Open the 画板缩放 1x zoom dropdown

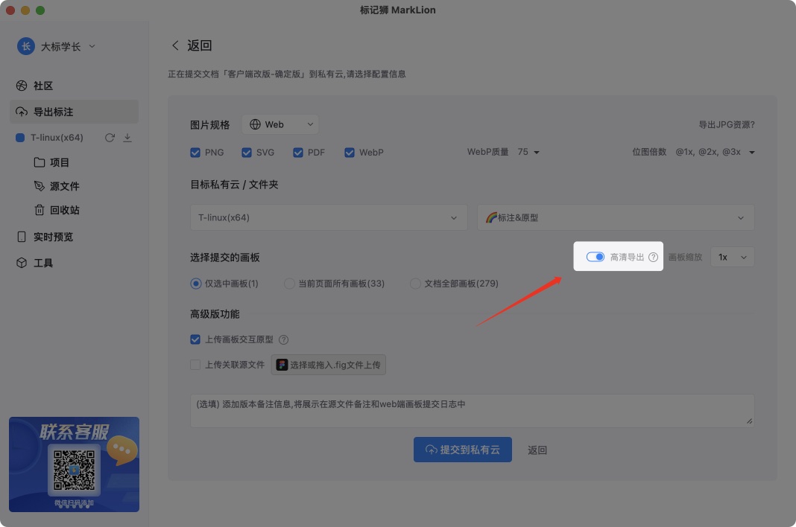coord(731,256)
